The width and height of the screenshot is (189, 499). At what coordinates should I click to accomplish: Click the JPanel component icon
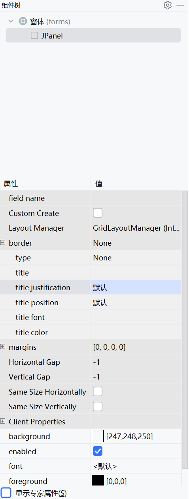[34, 36]
